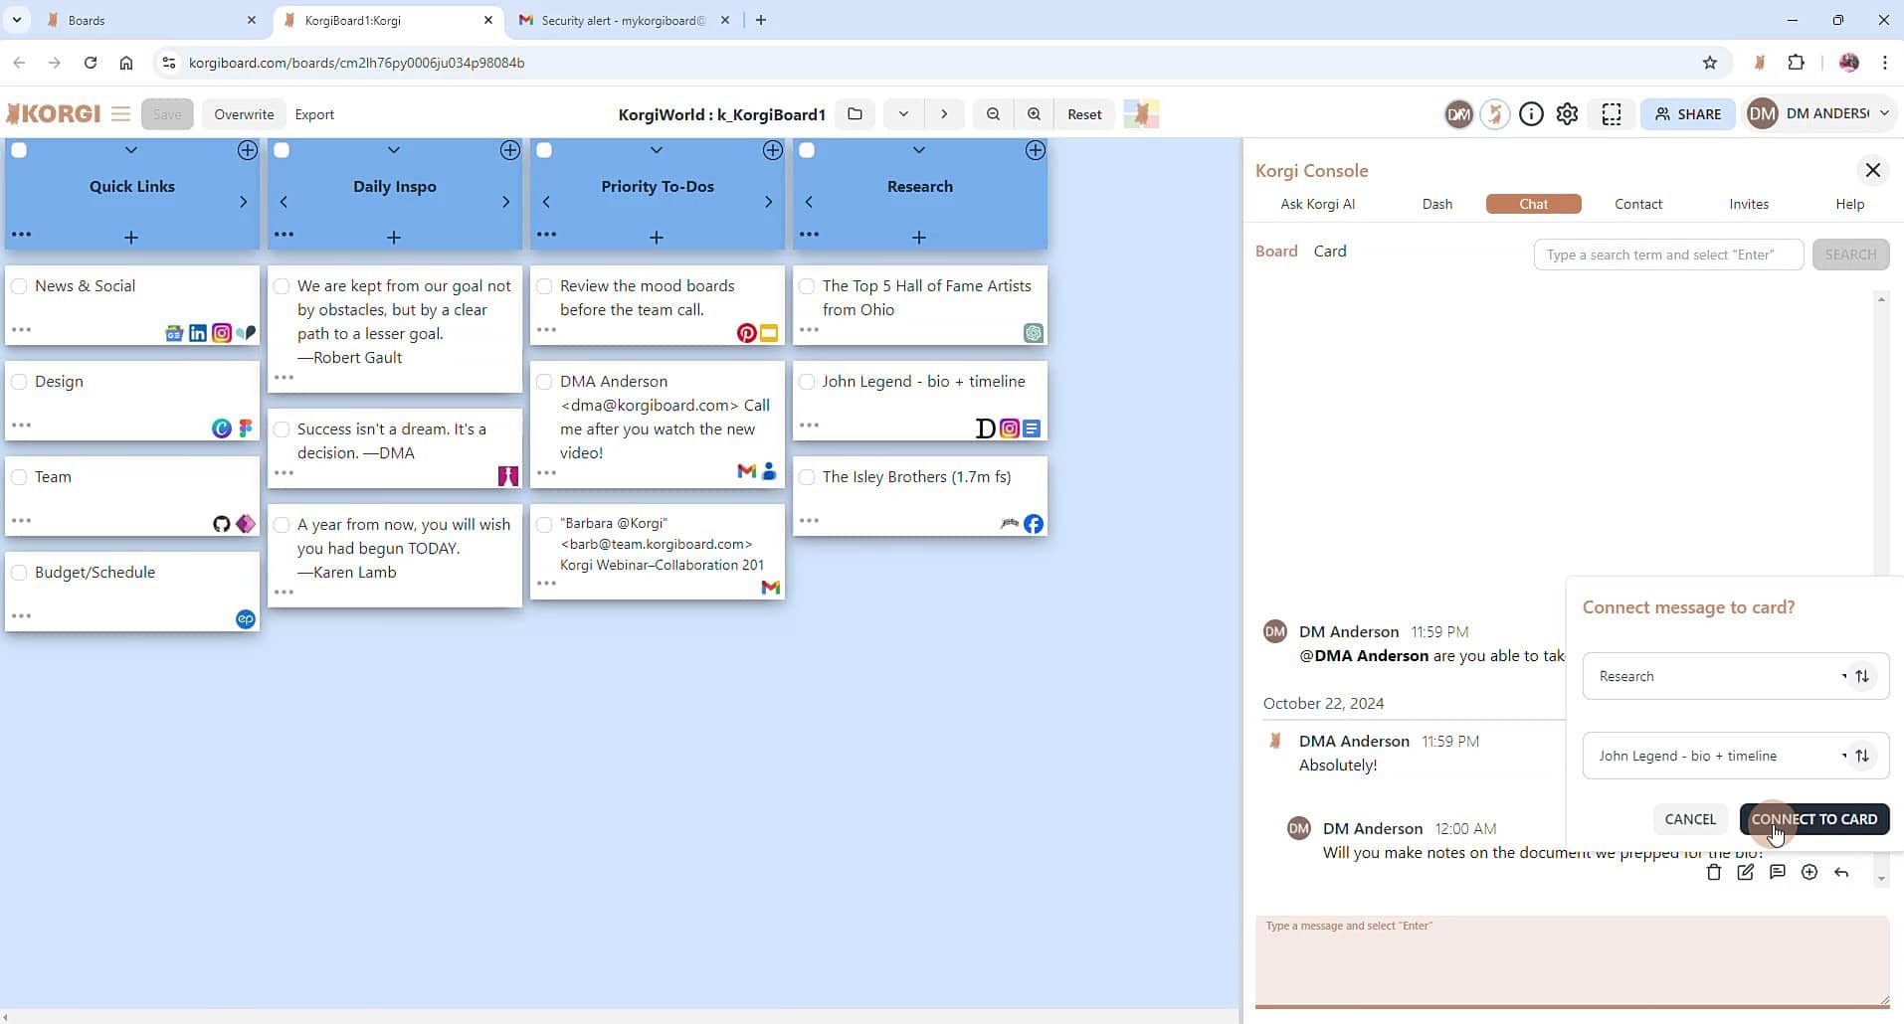The image size is (1904, 1024).
Task: Edit the chat message with the pencil icon
Action: point(1745,872)
